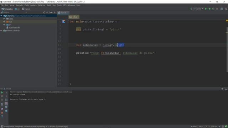Open the MainKt run configuration dropdown
The width and height of the screenshot is (228, 128).
198,9
